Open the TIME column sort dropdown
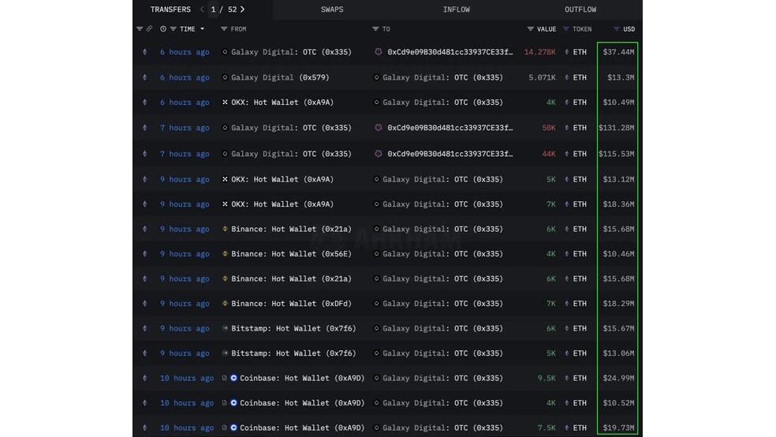This screenshot has height=437, width=776. [203, 29]
